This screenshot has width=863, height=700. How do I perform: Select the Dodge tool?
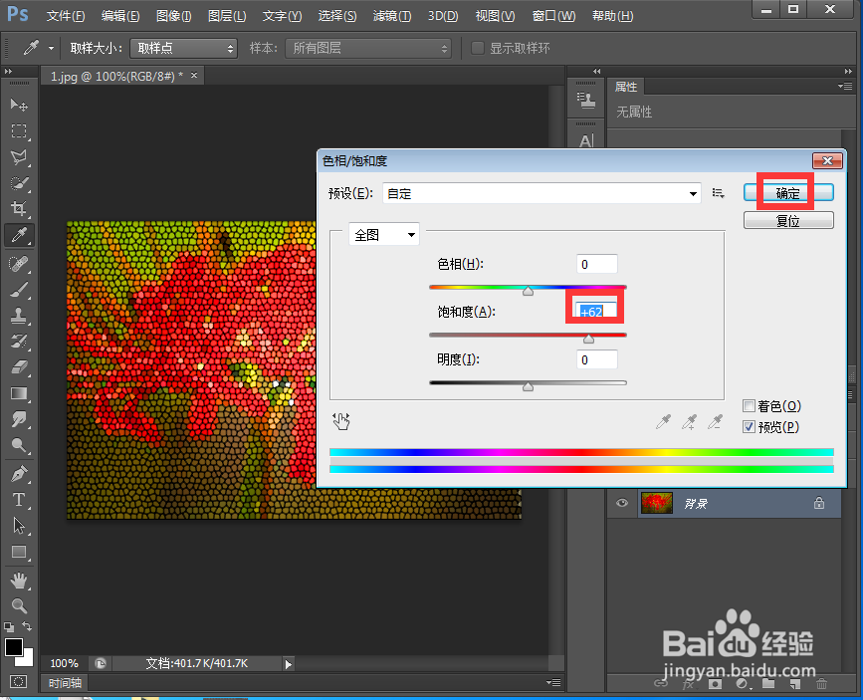(19, 445)
